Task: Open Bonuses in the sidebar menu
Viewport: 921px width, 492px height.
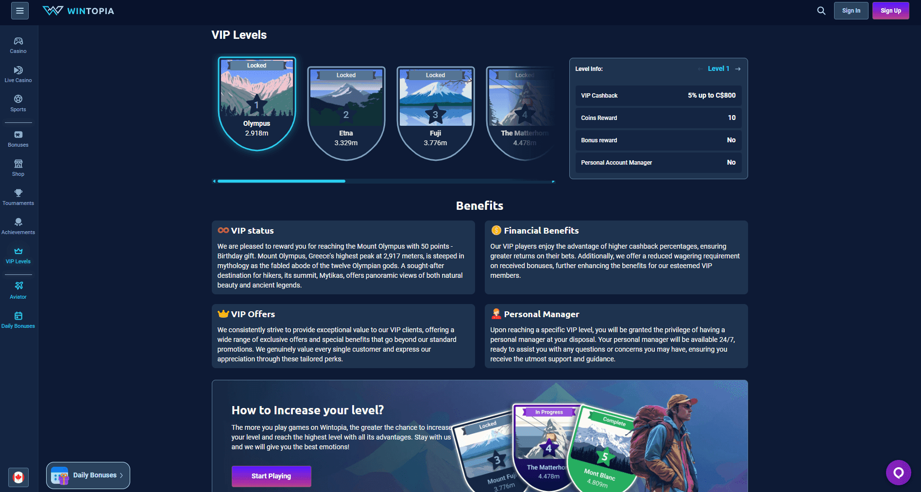Action: pos(18,139)
